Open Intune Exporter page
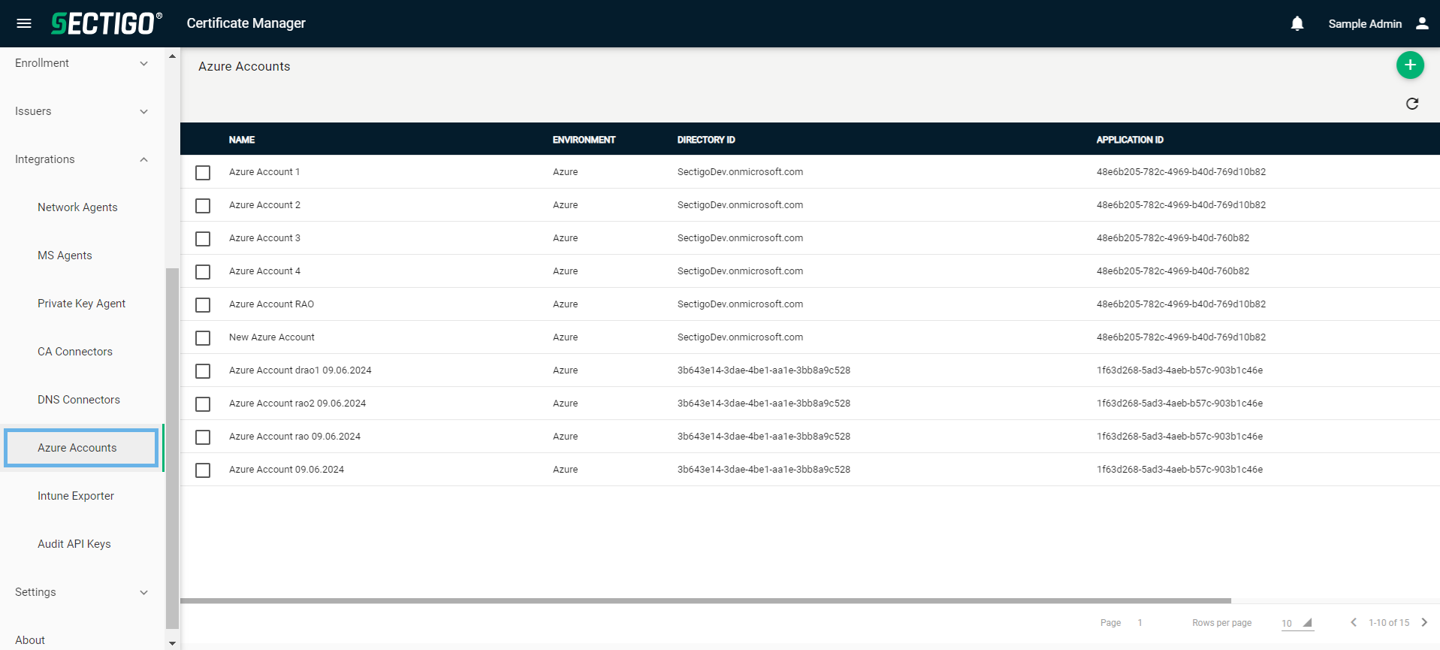The image size is (1440, 650). pyautogui.click(x=76, y=496)
